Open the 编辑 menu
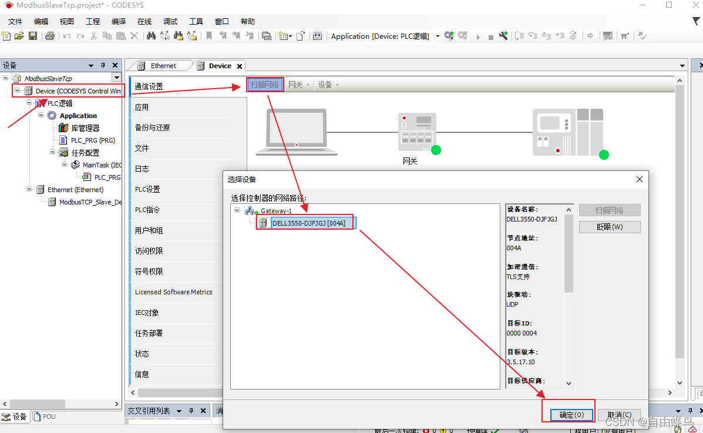703x433 pixels. [x=41, y=22]
